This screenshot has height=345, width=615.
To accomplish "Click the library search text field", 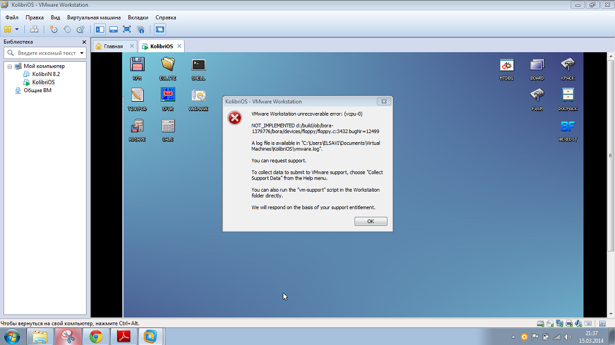I will tap(46, 53).
